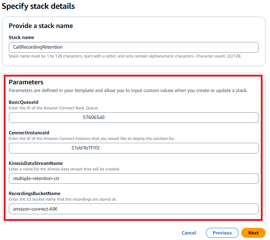
Task: Click the 'Provide a stack name' section title
Action: pyautogui.click(x=41, y=26)
